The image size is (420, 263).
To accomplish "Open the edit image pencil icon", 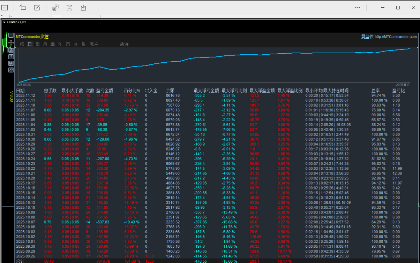I will coord(37,7).
